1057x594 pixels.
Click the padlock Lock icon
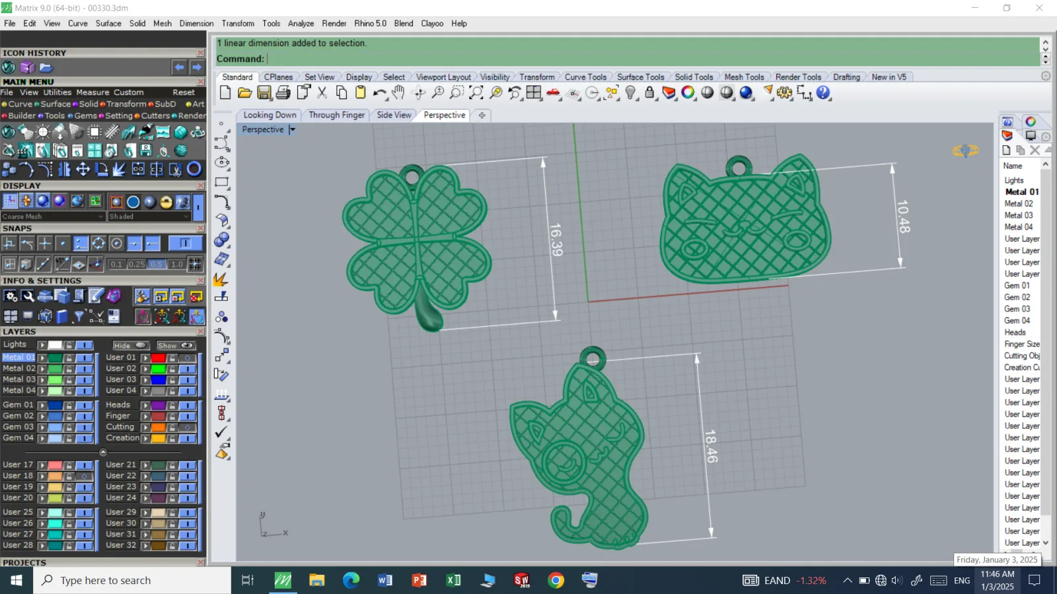650,93
